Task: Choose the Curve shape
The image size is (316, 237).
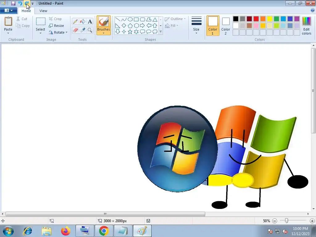Action: [x=124, y=19]
